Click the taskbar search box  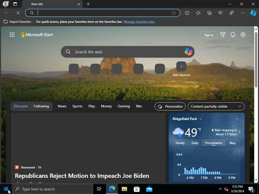(x=53, y=189)
